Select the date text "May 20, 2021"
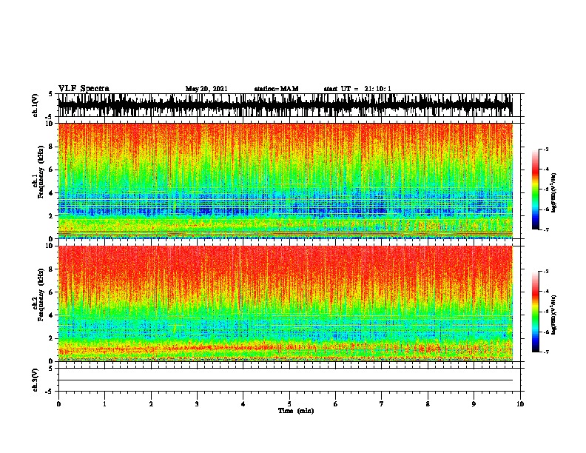 click(206, 89)
